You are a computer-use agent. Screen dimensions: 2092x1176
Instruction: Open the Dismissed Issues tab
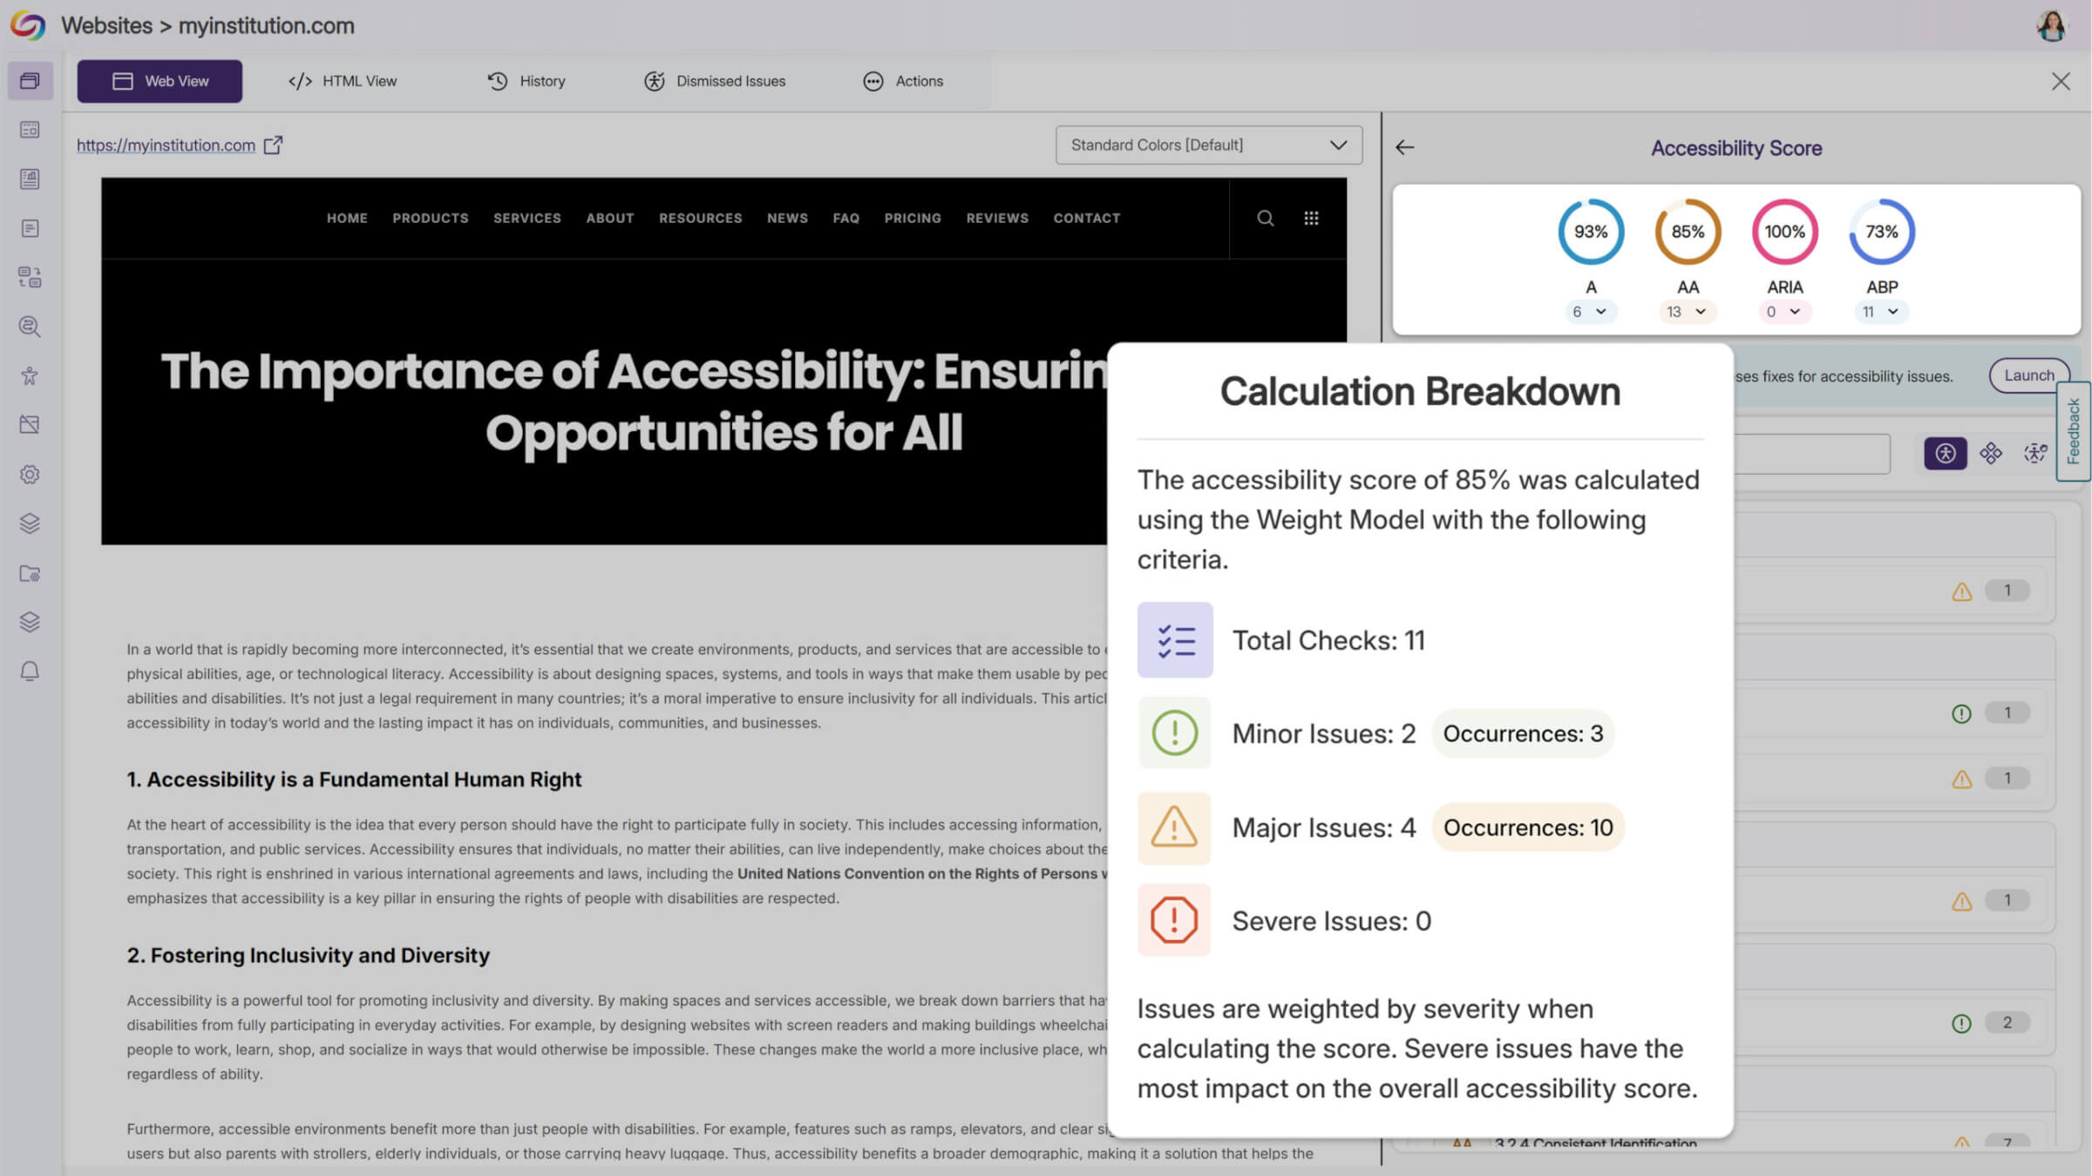point(715,81)
